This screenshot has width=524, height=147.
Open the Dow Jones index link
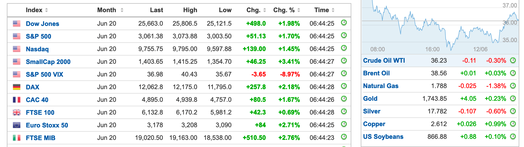pos(43,24)
